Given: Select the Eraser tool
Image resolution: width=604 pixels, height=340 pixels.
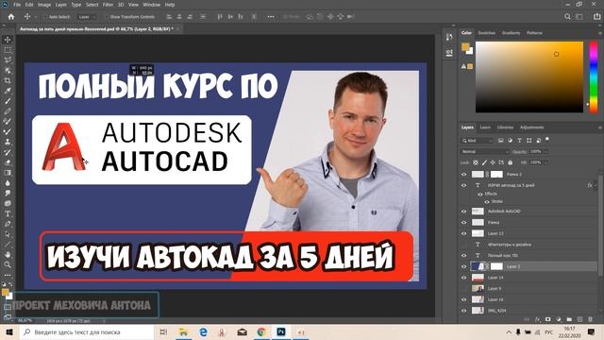Looking at the screenshot, I should [8, 162].
